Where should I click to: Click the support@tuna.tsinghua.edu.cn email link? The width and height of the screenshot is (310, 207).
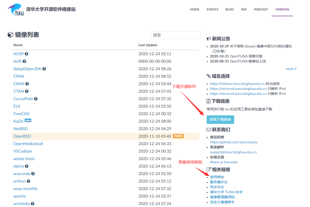tap(233, 152)
